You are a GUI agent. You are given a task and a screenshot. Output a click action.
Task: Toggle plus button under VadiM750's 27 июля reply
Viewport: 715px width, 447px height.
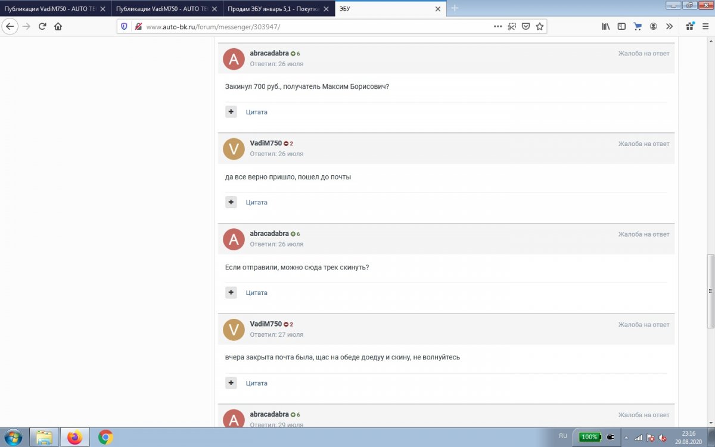coord(231,383)
